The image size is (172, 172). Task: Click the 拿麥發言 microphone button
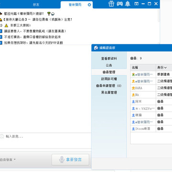point(70,160)
